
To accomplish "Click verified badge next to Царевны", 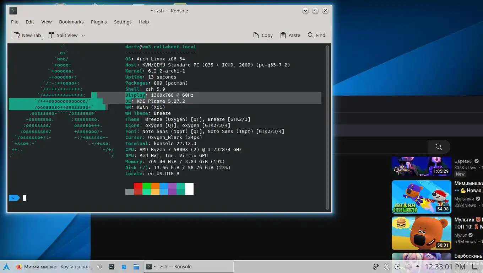I will [477, 161].
